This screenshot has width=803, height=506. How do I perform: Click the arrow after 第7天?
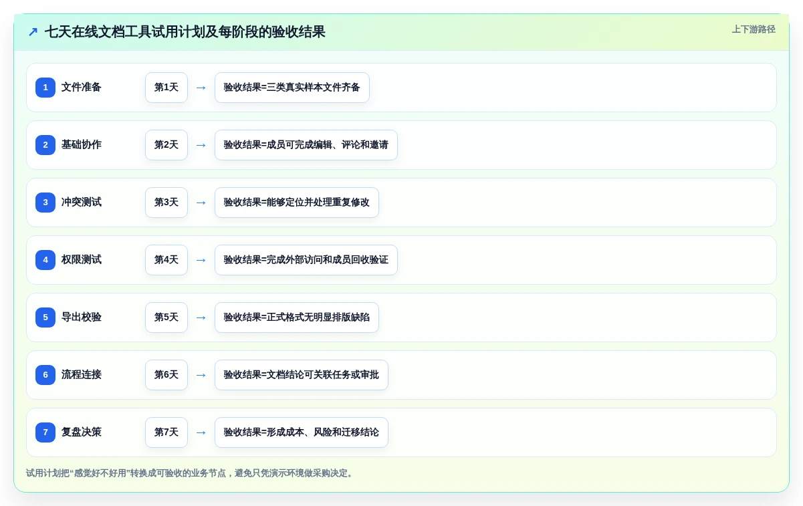click(201, 432)
